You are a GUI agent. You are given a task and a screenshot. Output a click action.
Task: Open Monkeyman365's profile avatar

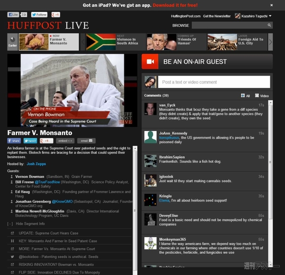(150, 243)
